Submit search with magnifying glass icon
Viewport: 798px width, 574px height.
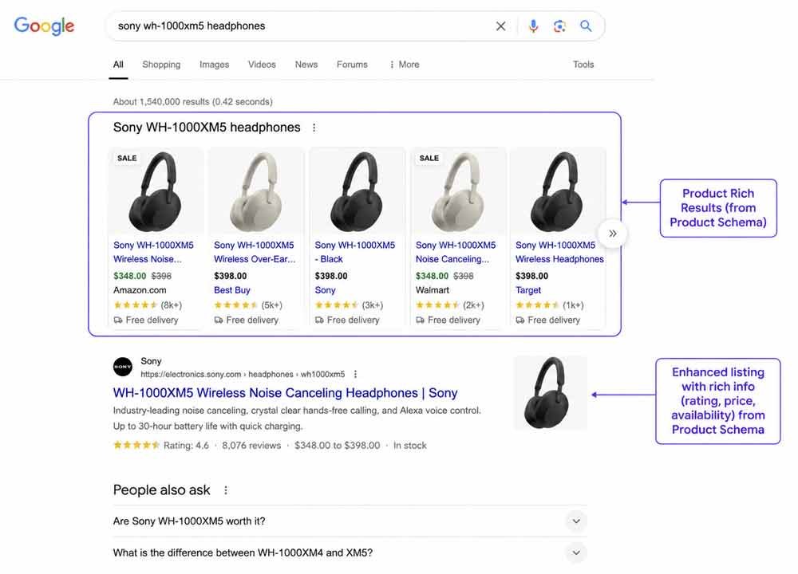[586, 26]
